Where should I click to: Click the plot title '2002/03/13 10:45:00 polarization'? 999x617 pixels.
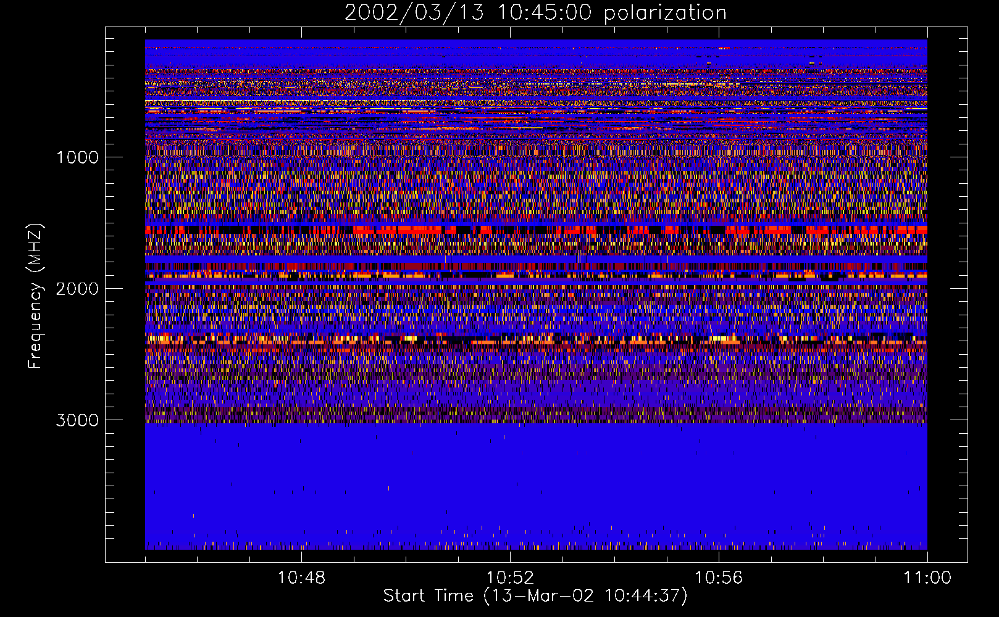(x=535, y=13)
